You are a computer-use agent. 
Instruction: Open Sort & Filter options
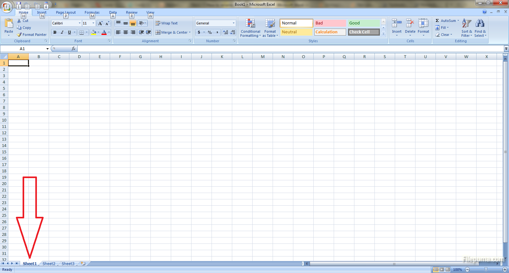(x=467, y=28)
